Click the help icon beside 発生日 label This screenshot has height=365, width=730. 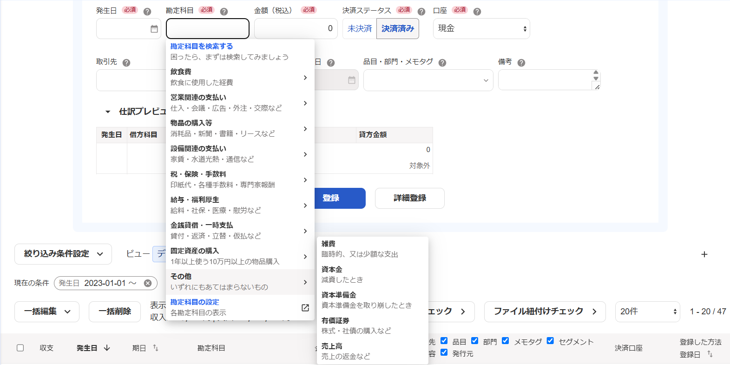pos(147,12)
